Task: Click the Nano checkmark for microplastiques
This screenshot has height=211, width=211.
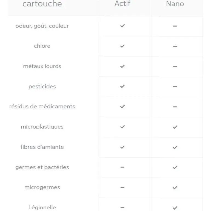Action: click(x=175, y=127)
